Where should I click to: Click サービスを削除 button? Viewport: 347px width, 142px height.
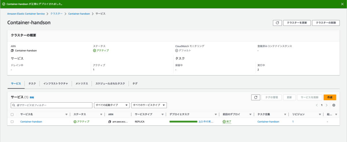tap(310, 97)
